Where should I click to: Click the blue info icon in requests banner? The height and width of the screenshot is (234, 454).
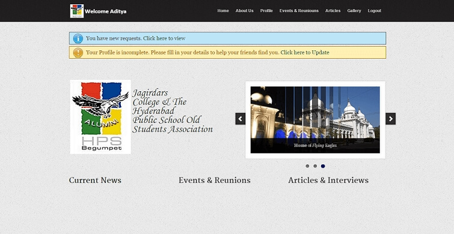(78, 38)
